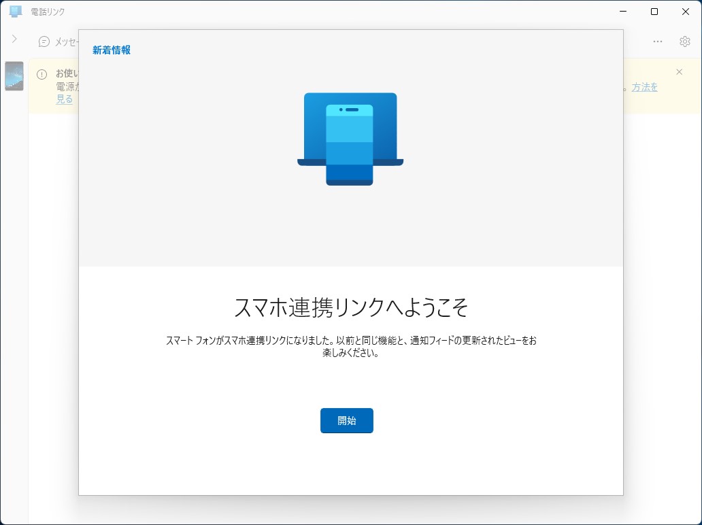This screenshot has height=525, width=702.
Task: Minimize the Phone Link window
Action: click(x=622, y=11)
